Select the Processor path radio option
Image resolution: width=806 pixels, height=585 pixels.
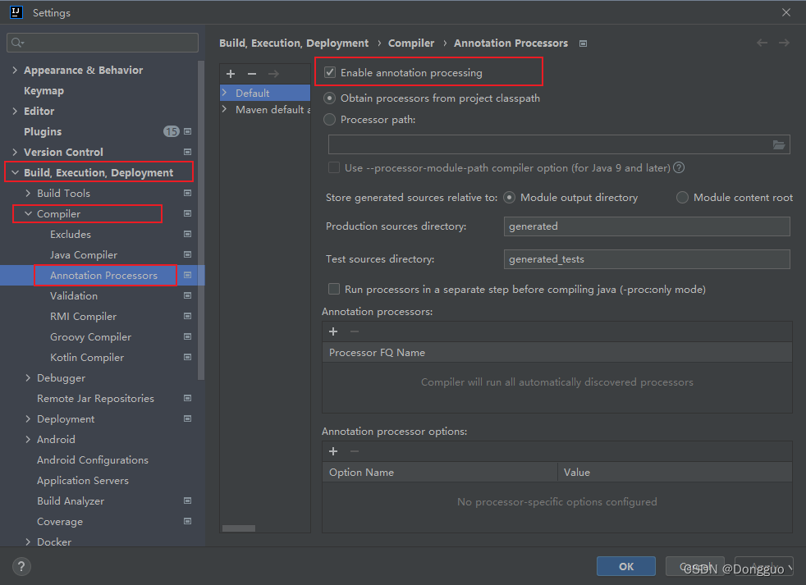pyautogui.click(x=329, y=120)
